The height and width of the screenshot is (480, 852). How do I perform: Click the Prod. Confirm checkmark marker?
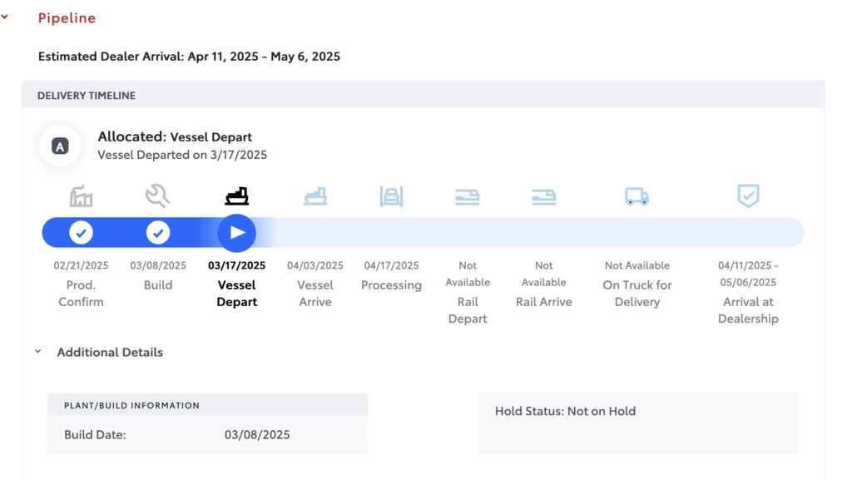tap(81, 233)
